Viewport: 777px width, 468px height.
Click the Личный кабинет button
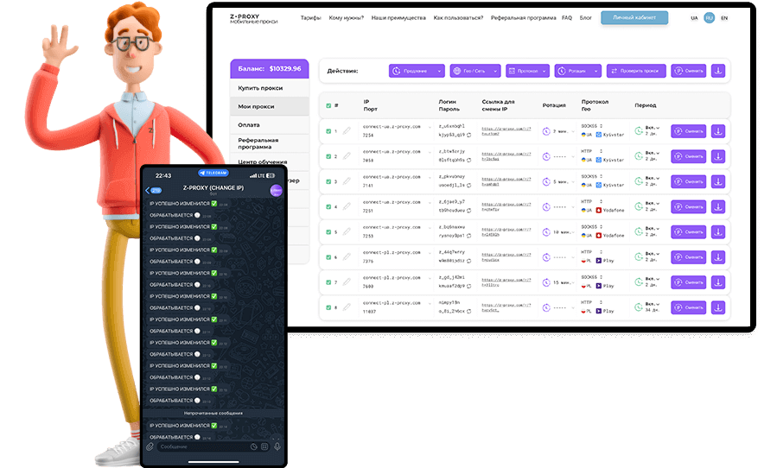(634, 17)
